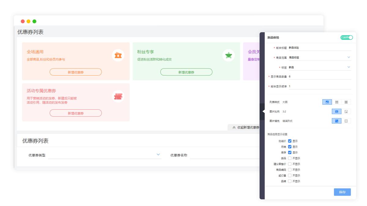Select the large image (大图) list style icon

(327, 102)
